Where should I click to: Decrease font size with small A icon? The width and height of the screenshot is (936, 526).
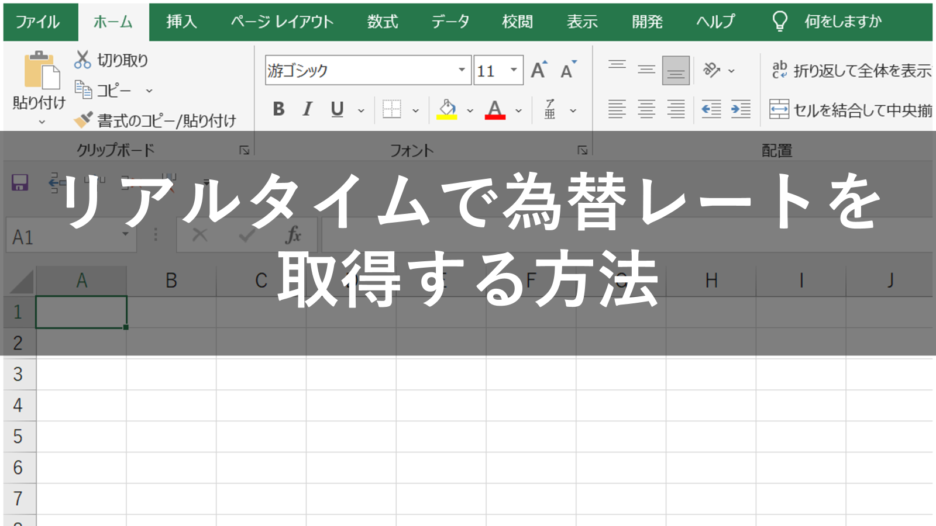point(568,70)
